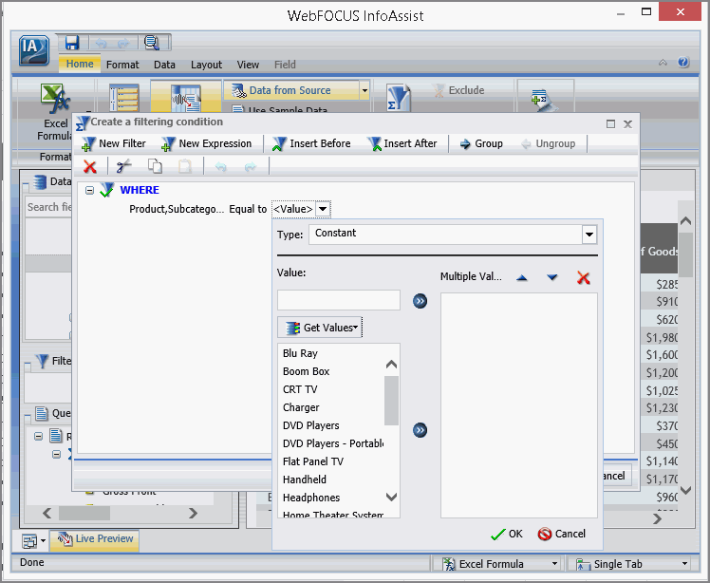Remove multiple value with the red X

[583, 277]
